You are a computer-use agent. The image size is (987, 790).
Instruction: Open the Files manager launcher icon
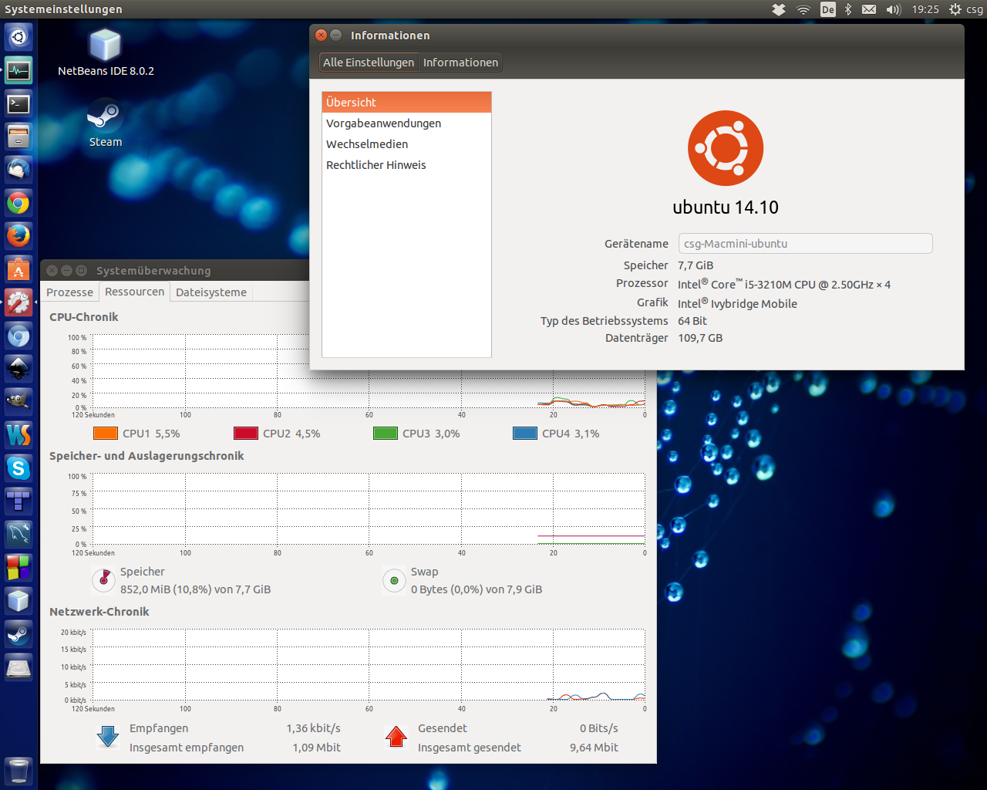[19, 137]
